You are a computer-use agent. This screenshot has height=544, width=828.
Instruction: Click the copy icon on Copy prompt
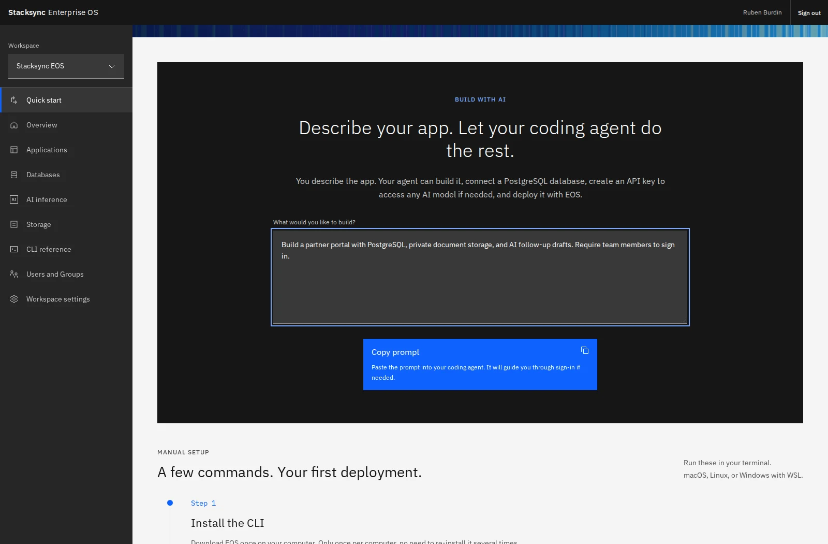[x=585, y=351]
